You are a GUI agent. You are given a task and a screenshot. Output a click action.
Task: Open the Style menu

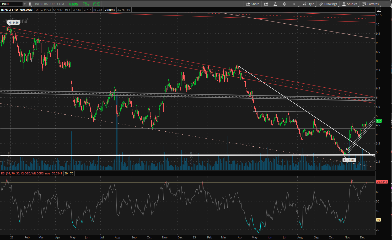(308, 4)
